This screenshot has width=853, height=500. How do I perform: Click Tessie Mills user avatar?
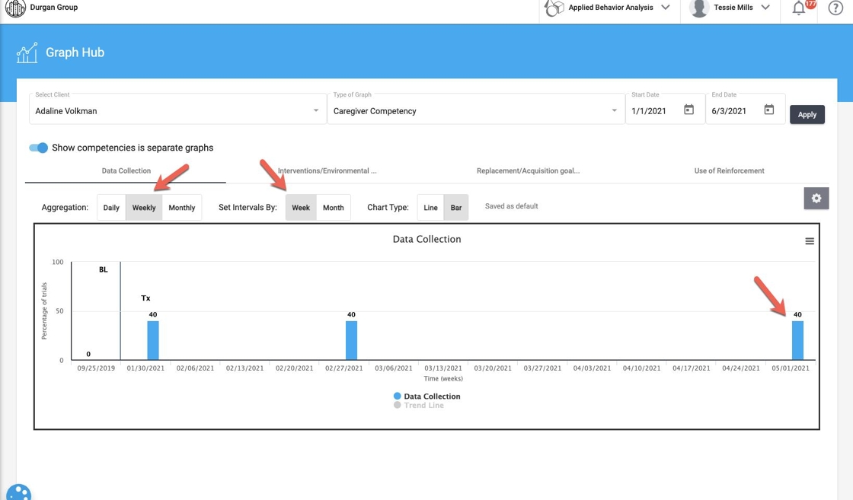click(x=699, y=8)
